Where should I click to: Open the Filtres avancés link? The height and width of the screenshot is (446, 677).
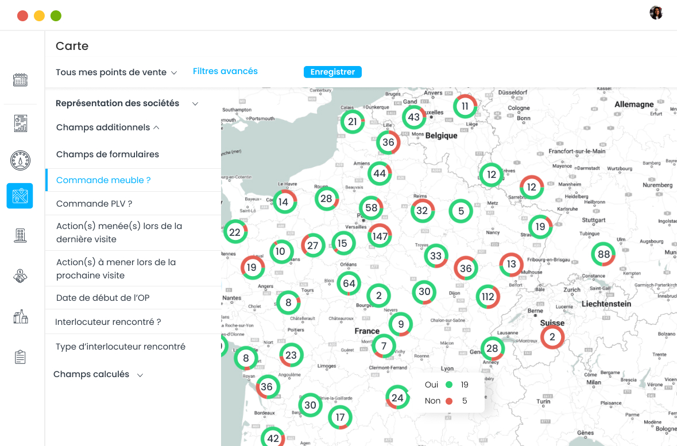[x=225, y=71]
